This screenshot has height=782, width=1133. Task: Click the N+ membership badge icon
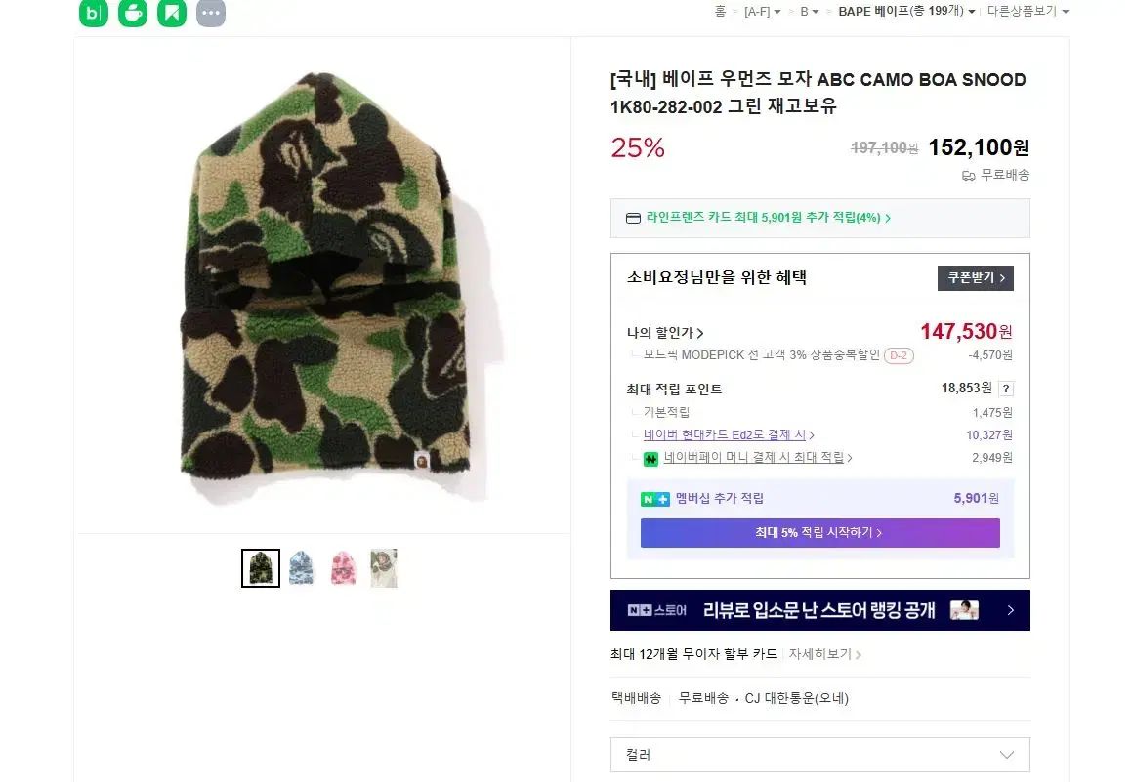[654, 499]
